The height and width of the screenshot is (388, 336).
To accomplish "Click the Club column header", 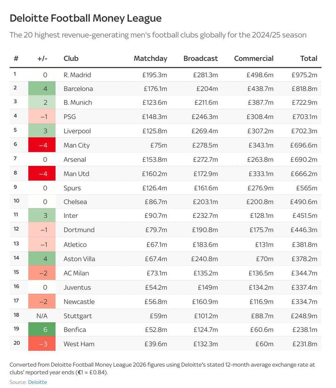I will point(71,58).
